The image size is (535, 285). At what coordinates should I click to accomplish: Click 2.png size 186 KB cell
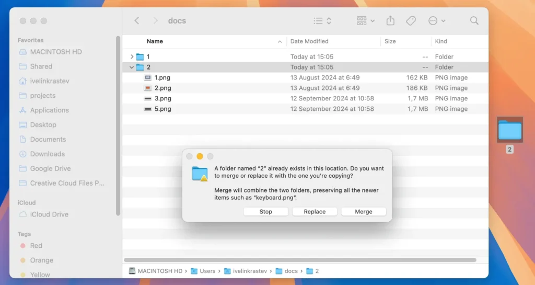[416, 88]
